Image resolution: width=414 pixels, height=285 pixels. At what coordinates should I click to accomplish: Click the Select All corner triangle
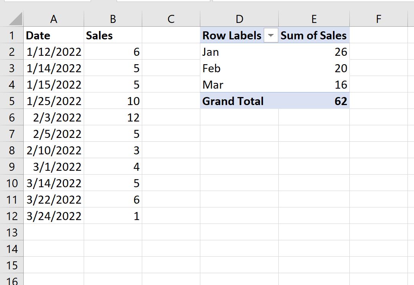pos(16,19)
